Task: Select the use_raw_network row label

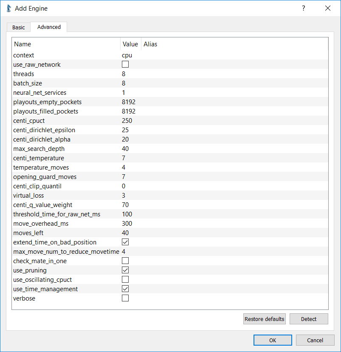Action: click(x=37, y=65)
